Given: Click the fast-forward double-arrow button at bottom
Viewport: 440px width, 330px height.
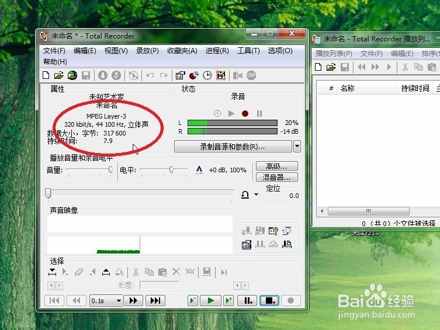Looking at the screenshot, I should coord(133,301).
